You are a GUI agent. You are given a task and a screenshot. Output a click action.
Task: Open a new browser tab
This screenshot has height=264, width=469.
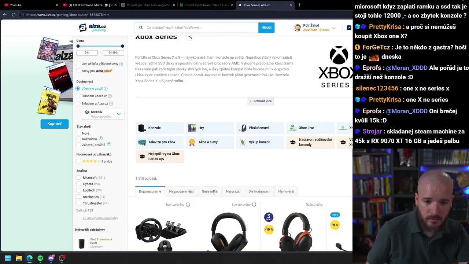coord(299,5)
